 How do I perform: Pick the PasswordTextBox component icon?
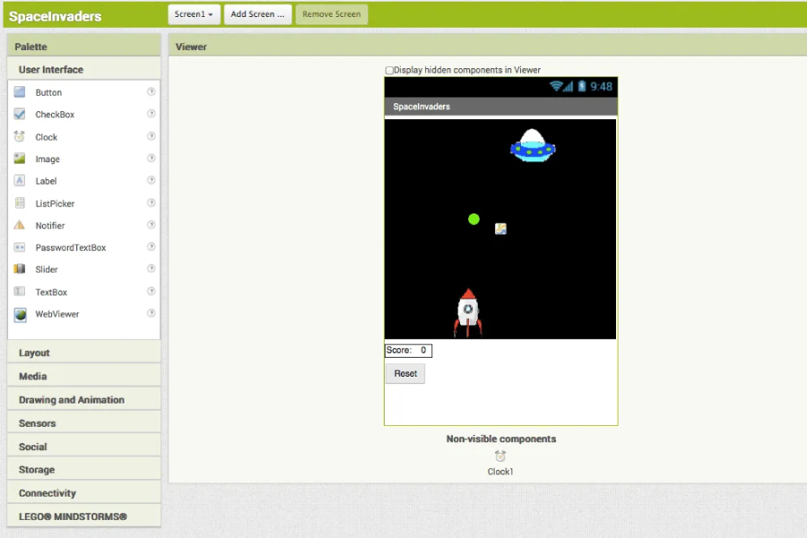pos(20,247)
